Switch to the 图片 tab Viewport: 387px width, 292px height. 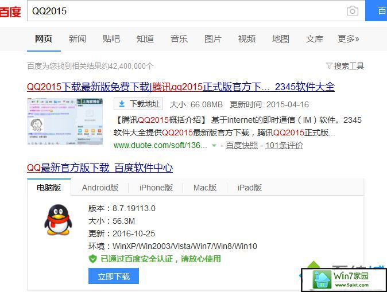pyautogui.click(x=213, y=39)
